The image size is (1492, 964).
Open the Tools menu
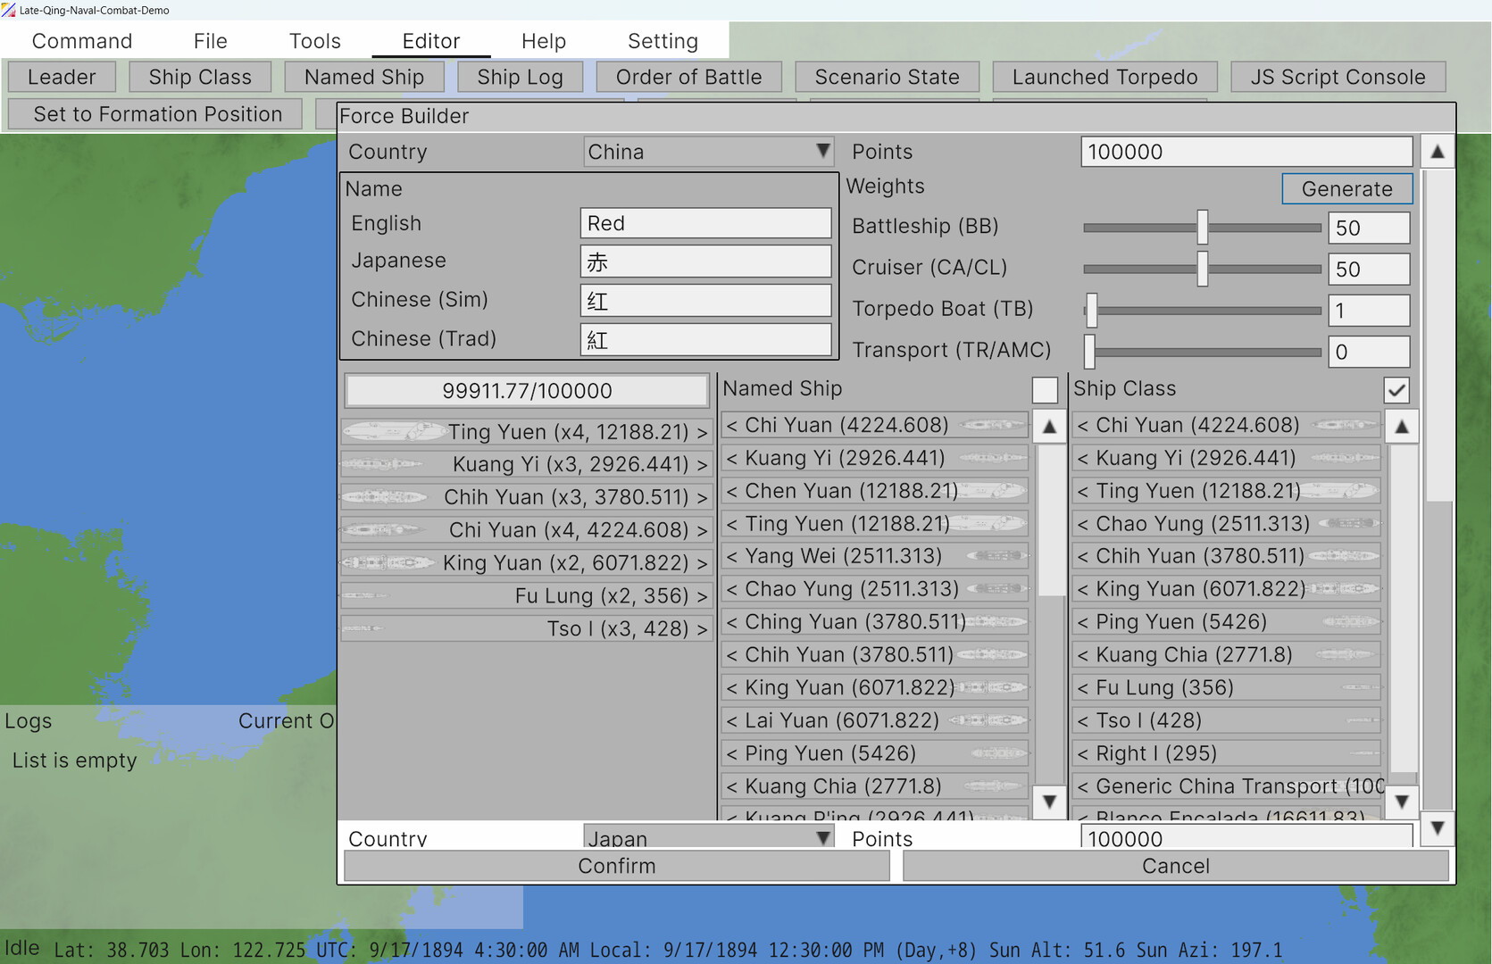[x=314, y=41]
